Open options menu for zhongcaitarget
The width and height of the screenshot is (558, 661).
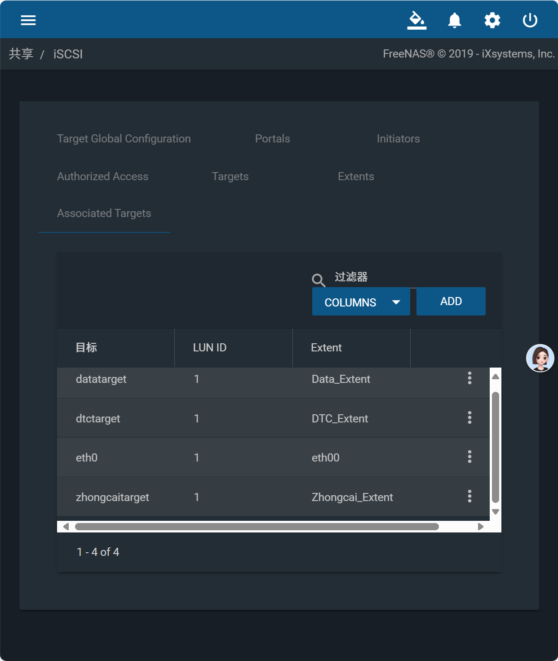click(x=469, y=497)
